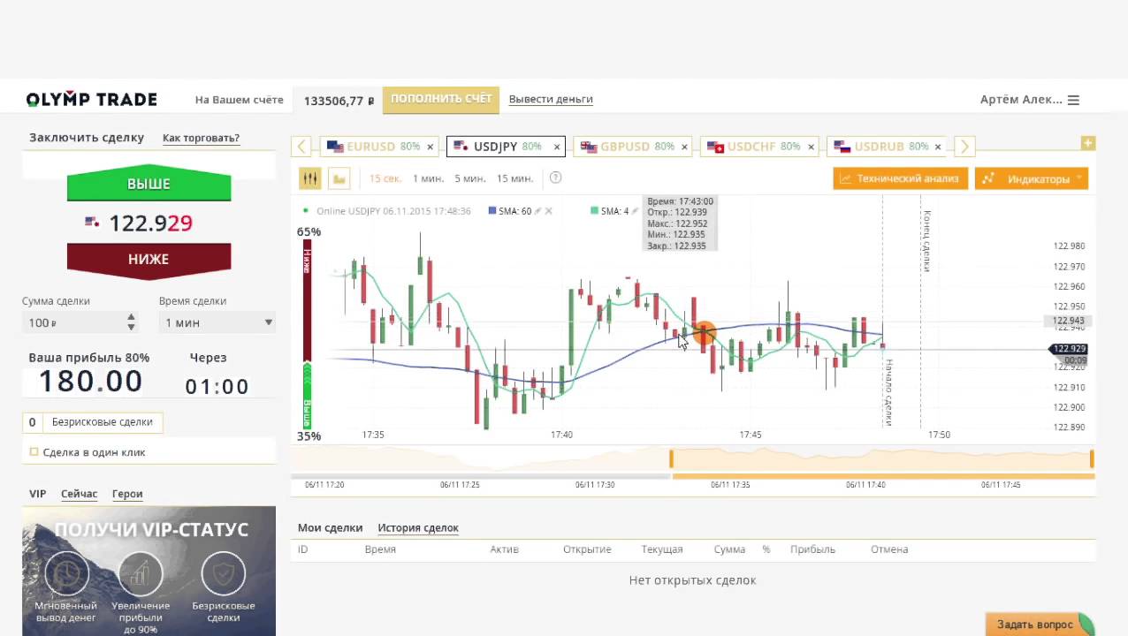Open the Вывести деньги link
The width and height of the screenshot is (1128, 636).
click(551, 99)
